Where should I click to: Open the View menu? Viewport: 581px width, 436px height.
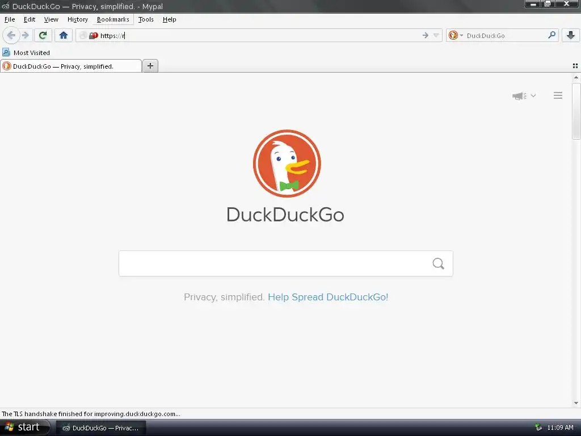coord(51,19)
